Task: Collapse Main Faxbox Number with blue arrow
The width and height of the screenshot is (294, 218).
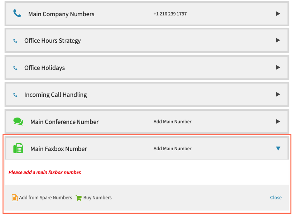Action: click(278, 148)
